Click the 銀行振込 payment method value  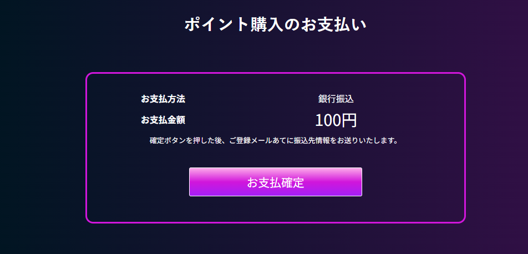tap(336, 99)
